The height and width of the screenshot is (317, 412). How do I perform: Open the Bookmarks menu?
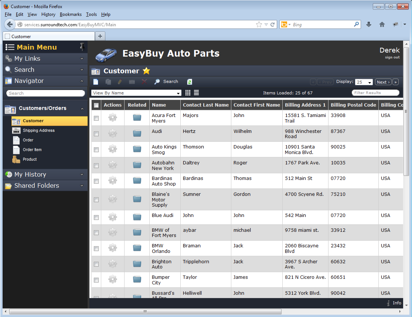tap(71, 14)
